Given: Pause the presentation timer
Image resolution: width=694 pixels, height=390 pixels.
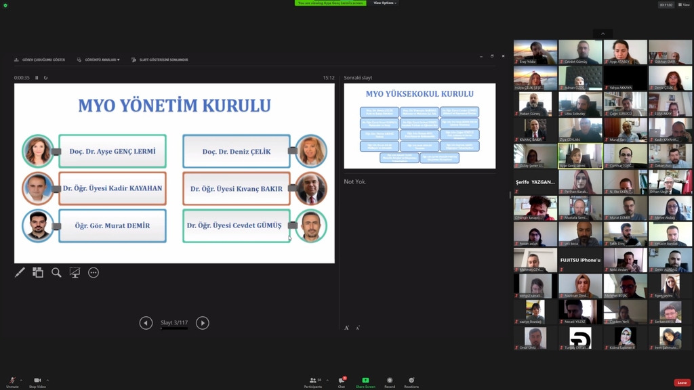Looking at the screenshot, I should (37, 78).
